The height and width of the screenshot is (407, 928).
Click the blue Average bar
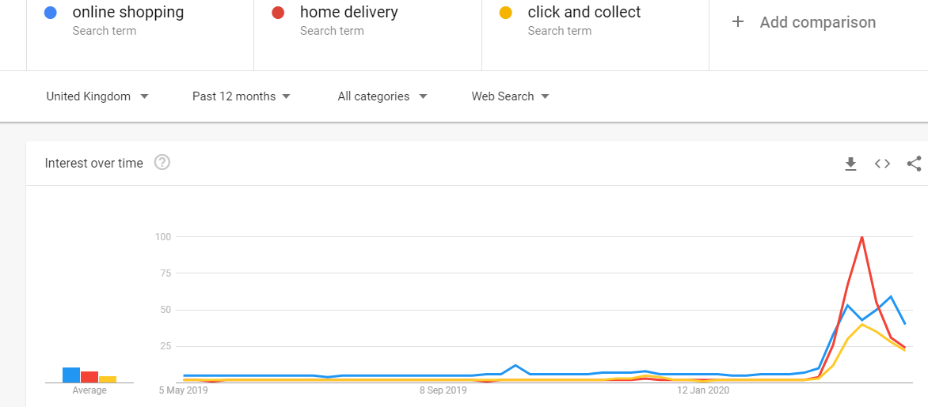(x=71, y=375)
